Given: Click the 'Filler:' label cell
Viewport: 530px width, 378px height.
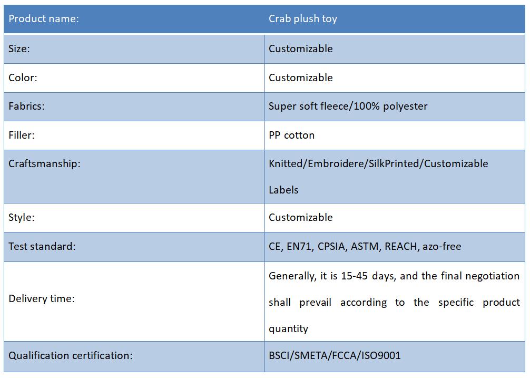Looking at the screenshot, I should coord(134,135).
